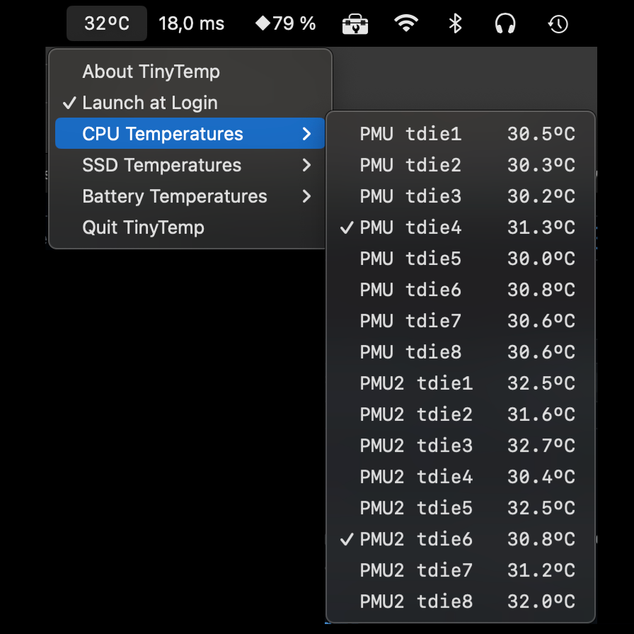Select the PMU2 tdie1 sensor
The image size is (634, 634).
pyautogui.click(x=461, y=383)
